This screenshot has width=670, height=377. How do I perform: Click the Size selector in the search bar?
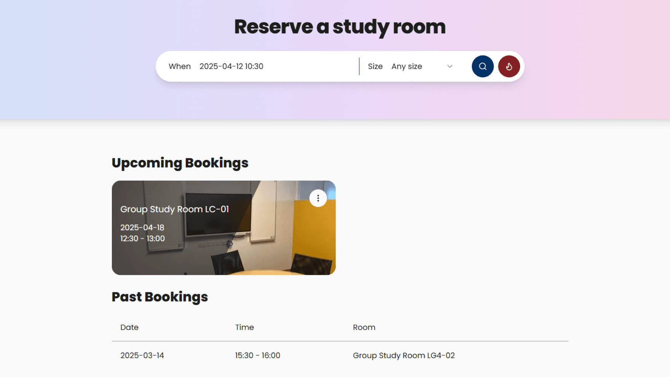(x=375, y=66)
